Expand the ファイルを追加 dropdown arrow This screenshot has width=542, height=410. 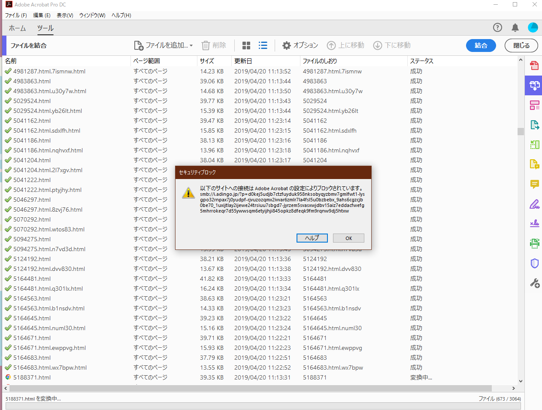191,46
